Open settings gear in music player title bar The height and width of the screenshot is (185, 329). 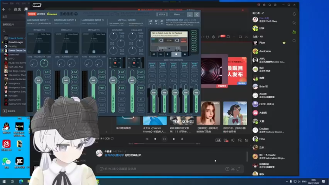[213, 37]
